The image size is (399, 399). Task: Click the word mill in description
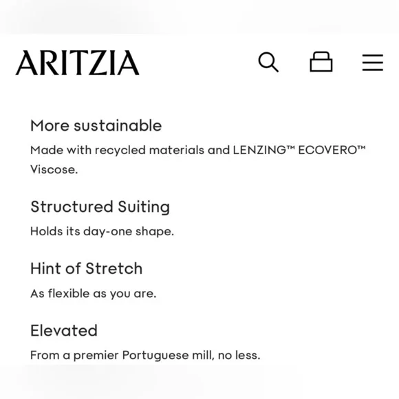pos(204,355)
